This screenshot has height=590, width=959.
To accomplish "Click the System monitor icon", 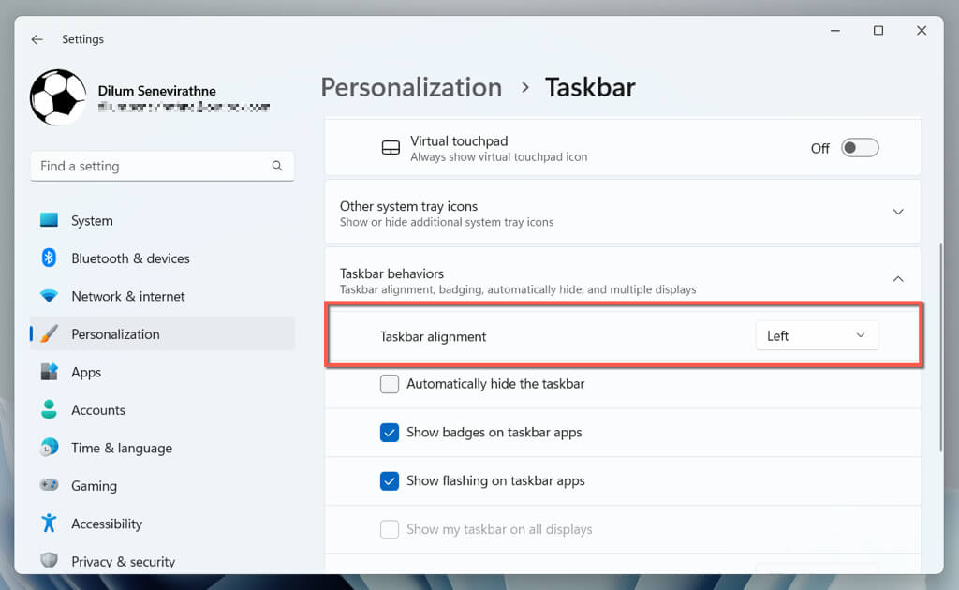I will [x=50, y=221].
